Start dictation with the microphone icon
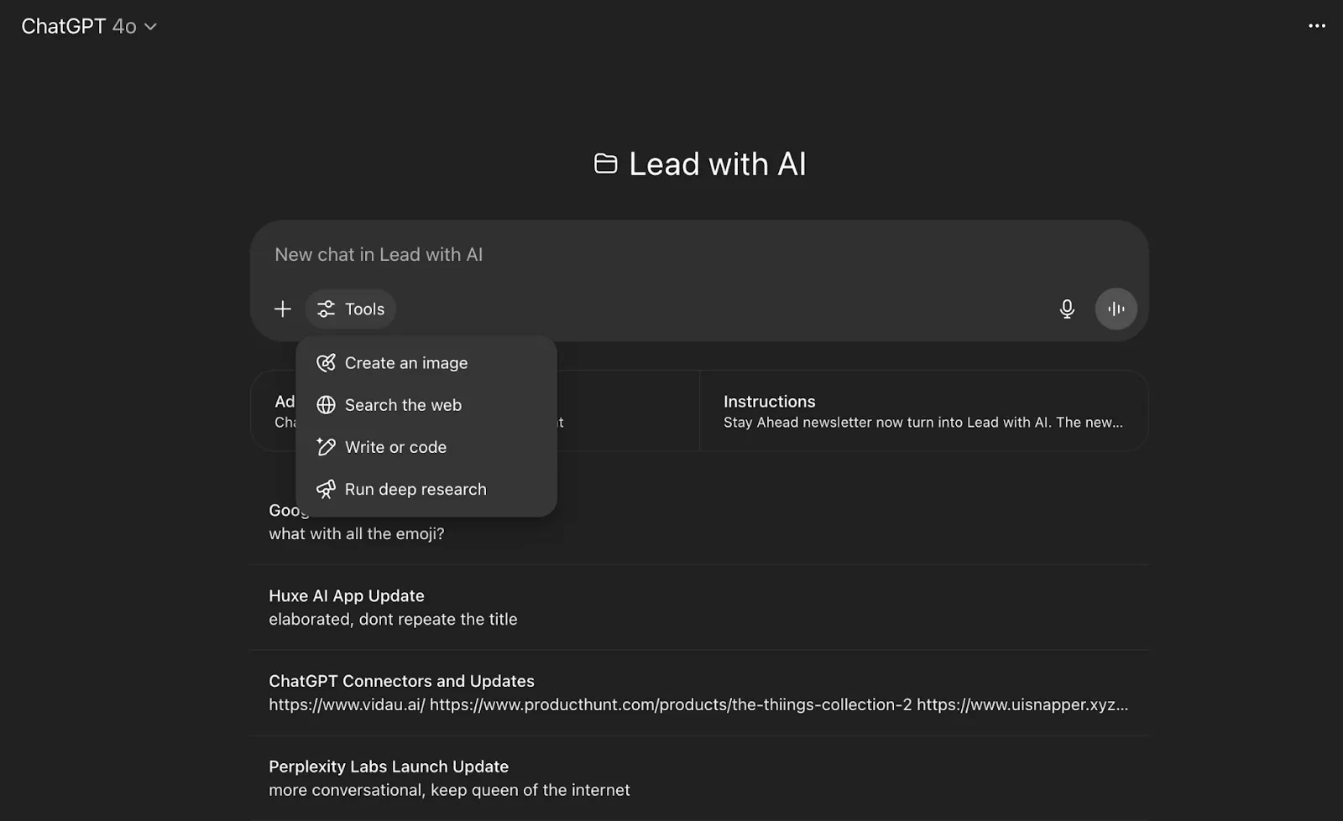The image size is (1343, 821). 1067,309
